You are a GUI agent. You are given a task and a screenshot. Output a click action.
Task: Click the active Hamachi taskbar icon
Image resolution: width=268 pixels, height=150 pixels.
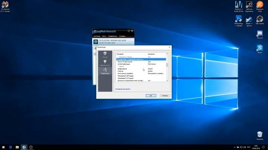tap(24, 147)
